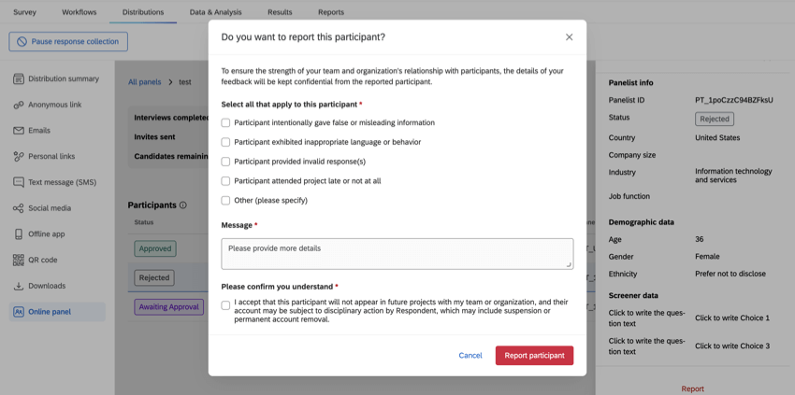Open the Data & Analysis tab
Image resolution: width=795 pixels, height=395 pixels.
pyautogui.click(x=215, y=12)
